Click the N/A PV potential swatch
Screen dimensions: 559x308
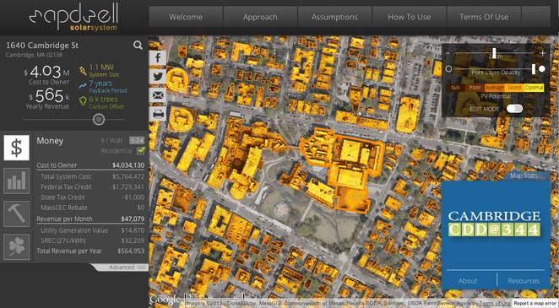455,88
